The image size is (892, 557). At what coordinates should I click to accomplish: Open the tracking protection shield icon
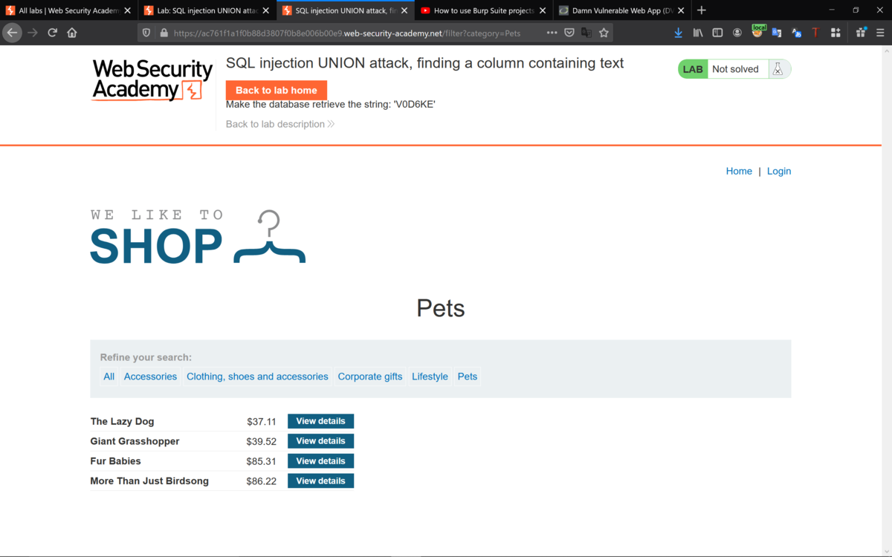pyautogui.click(x=146, y=33)
